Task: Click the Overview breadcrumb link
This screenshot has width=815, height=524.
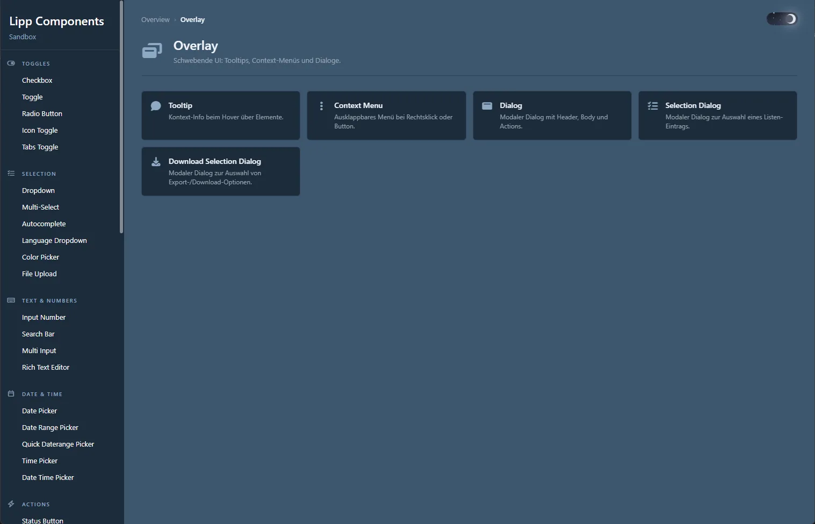Action: [155, 19]
